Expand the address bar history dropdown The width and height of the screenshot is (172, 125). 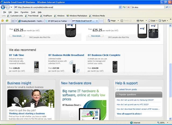(x=120, y=7)
